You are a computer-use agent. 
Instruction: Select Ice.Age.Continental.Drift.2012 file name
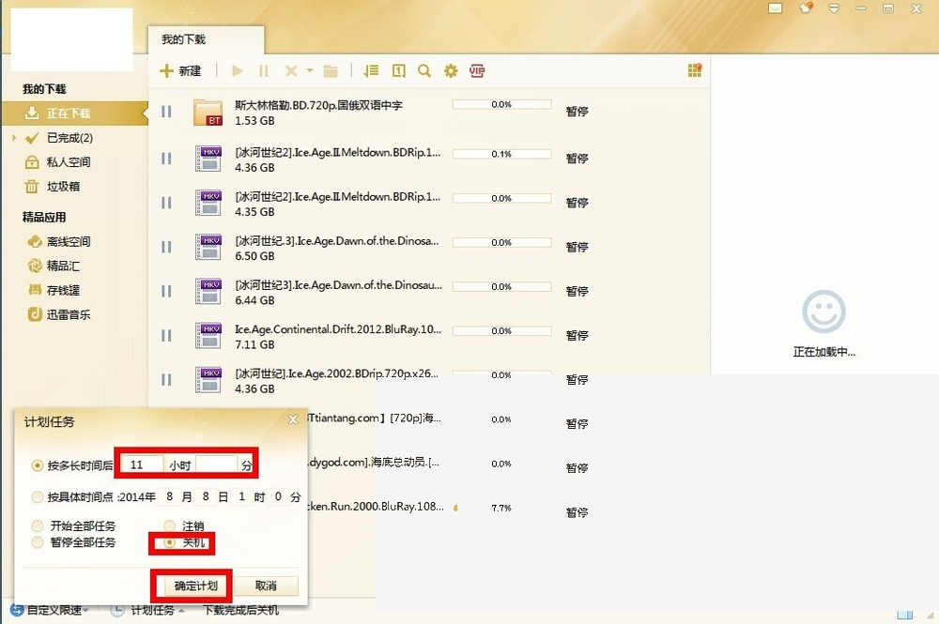338,329
